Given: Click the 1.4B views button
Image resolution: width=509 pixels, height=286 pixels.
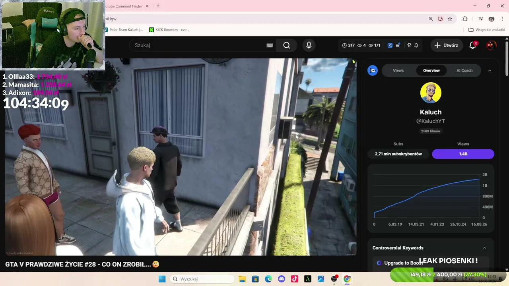Looking at the screenshot, I should coord(463,154).
